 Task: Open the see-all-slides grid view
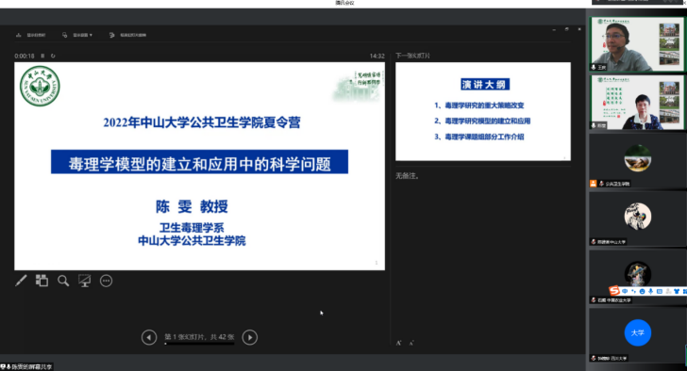click(x=42, y=281)
